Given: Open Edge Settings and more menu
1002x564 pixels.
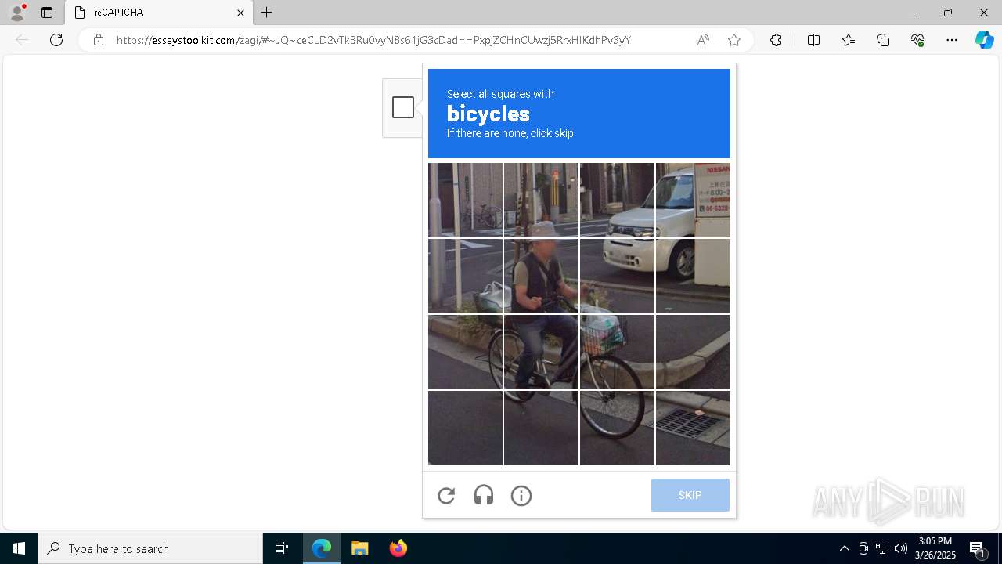Looking at the screenshot, I should 952,40.
